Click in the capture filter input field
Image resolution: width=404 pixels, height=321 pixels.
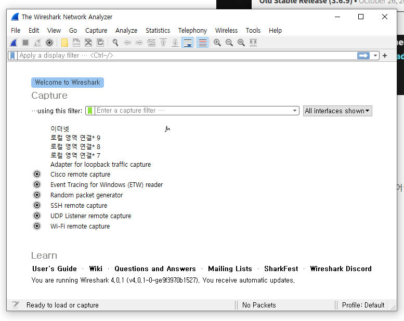(193, 111)
